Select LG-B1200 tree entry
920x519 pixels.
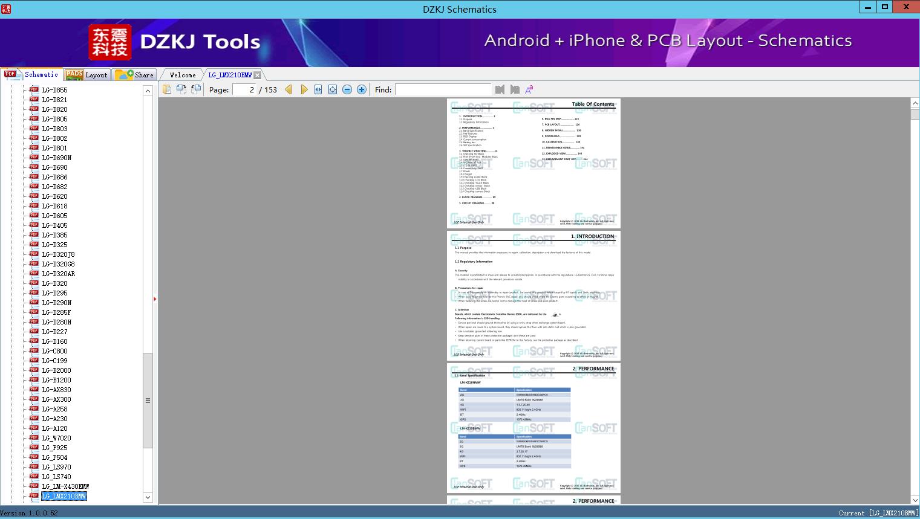pos(57,380)
